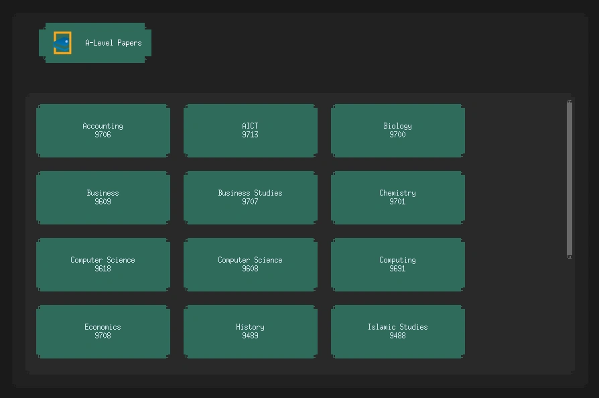Open the Computer Science 9608 card
Image resolution: width=599 pixels, height=398 pixels.
pos(250,265)
